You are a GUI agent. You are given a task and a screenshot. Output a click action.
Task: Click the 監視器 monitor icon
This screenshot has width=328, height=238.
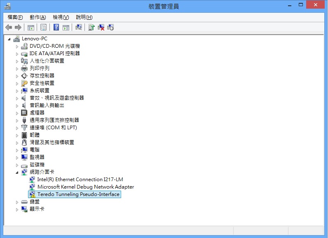pos(24,157)
